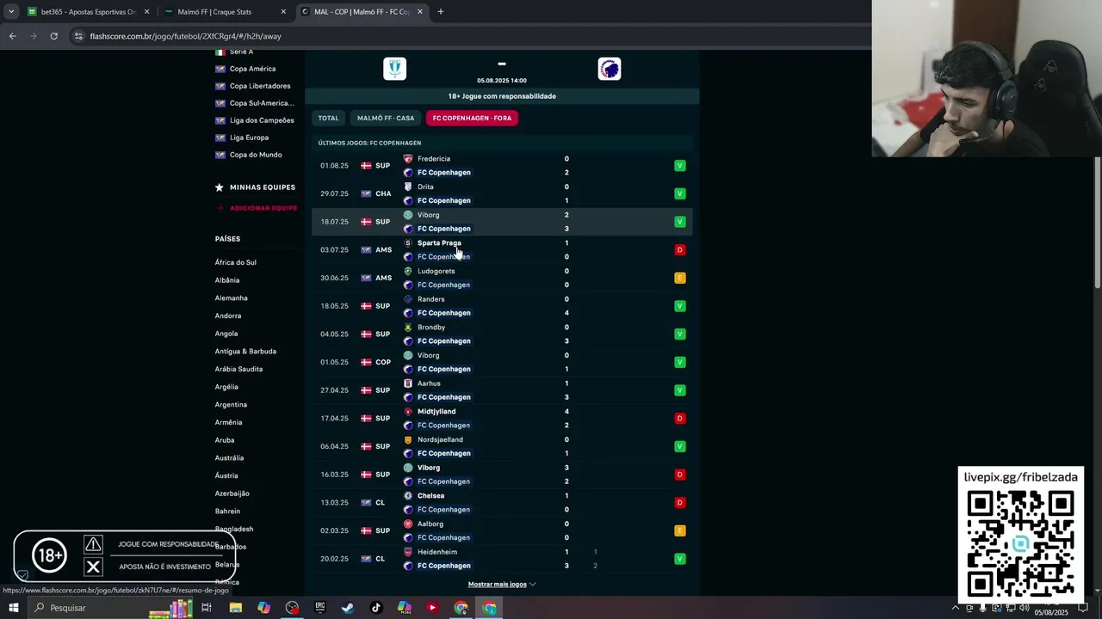The height and width of the screenshot is (619, 1102).
Task: Select África do Sul in countries list
Action: click(x=236, y=262)
